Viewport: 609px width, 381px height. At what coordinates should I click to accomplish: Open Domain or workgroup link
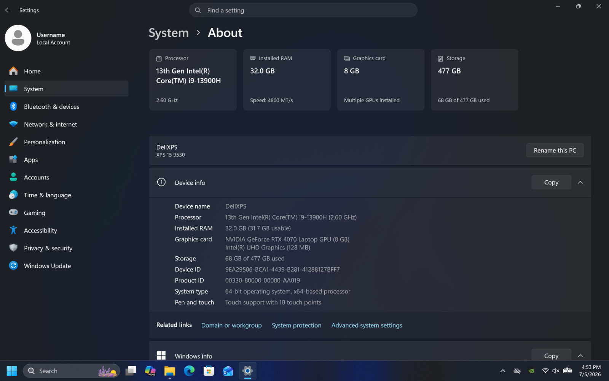(231, 325)
